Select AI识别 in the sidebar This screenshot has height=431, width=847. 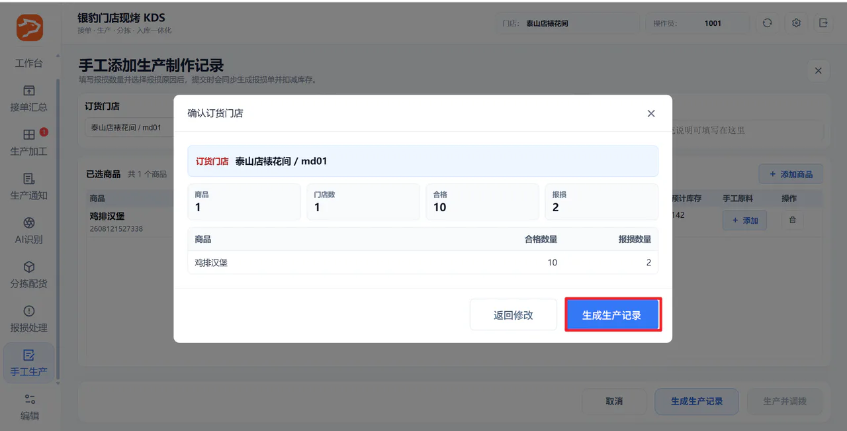(29, 230)
